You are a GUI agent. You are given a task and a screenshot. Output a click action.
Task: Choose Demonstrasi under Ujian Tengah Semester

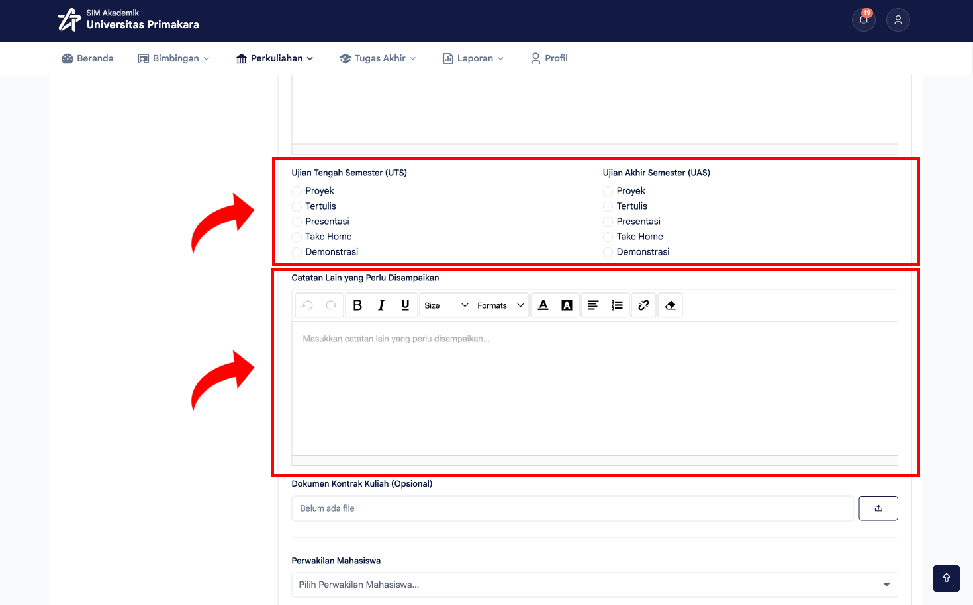point(297,252)
